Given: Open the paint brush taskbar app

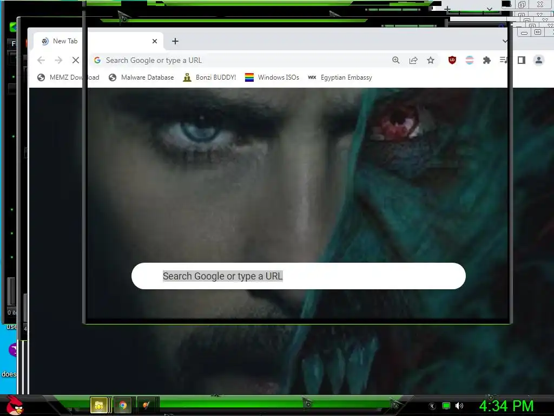Looking at the screenshot, I should [146, 405].
